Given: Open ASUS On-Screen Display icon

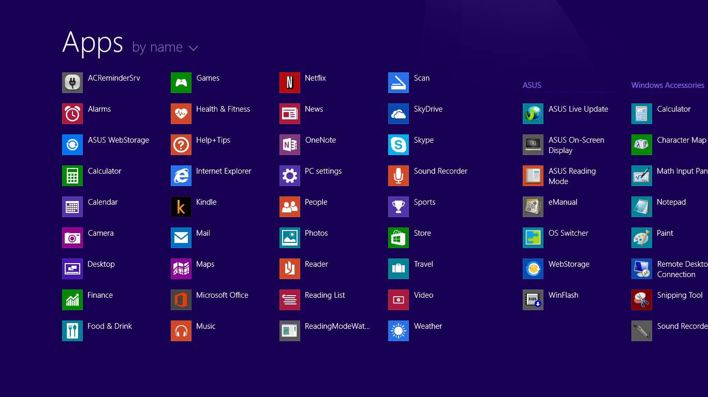Looking at the screenshot, I should click(533, 145).
